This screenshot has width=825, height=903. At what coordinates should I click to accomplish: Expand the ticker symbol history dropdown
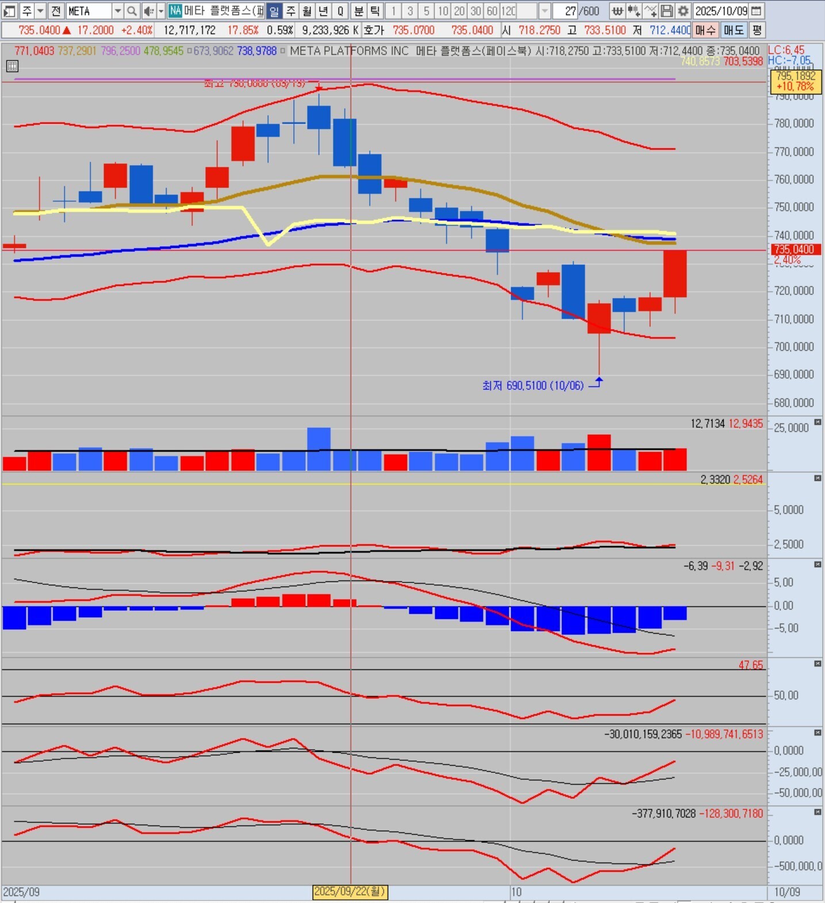pos(117,11)
